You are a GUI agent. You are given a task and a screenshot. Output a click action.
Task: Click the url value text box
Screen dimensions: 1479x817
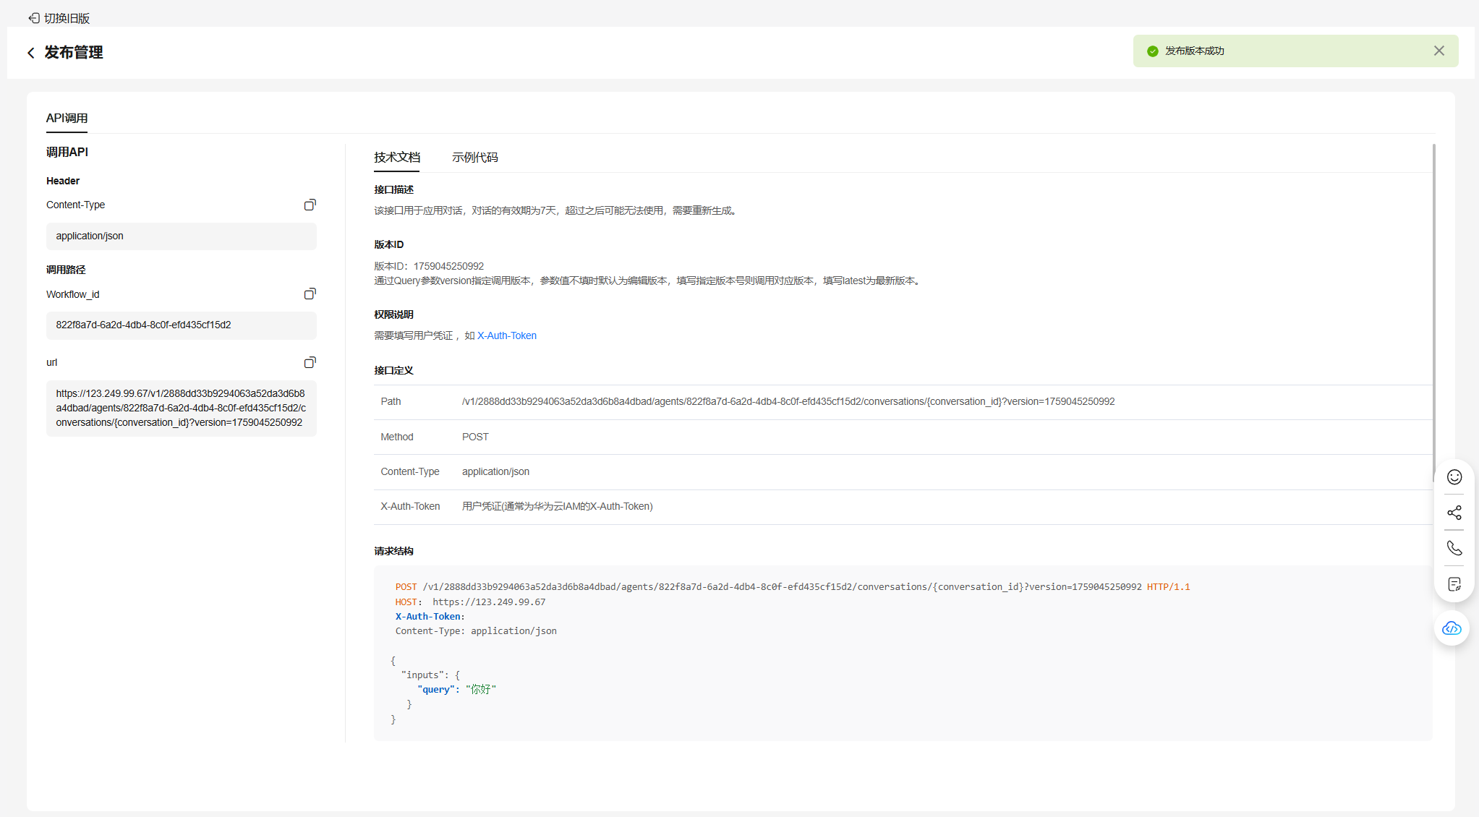181,408
